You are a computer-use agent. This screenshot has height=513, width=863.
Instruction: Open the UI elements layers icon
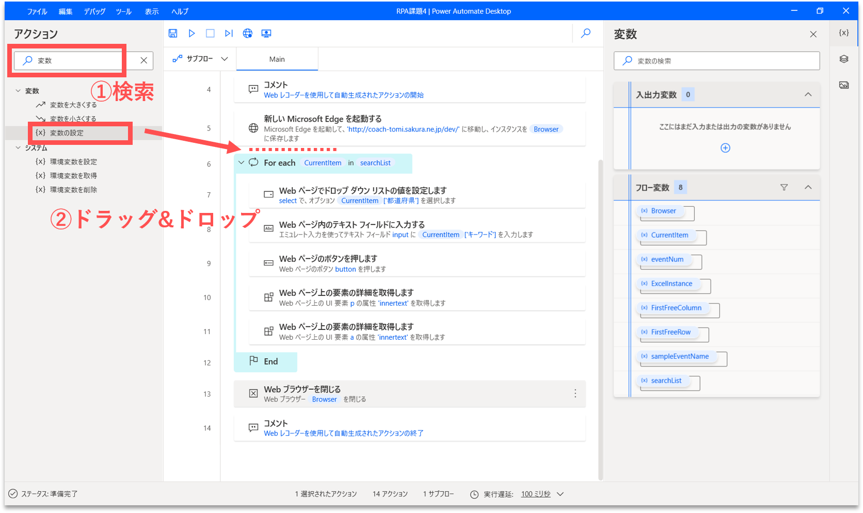844,59
